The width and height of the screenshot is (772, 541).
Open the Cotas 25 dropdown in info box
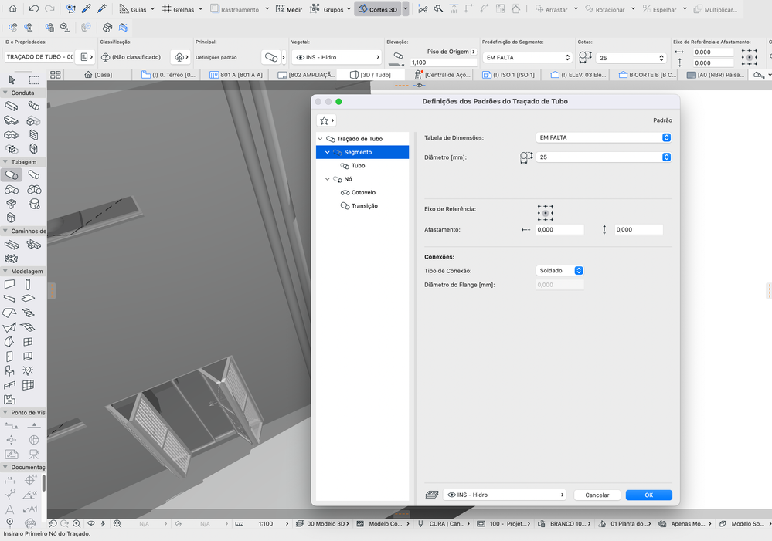[631, 58]
